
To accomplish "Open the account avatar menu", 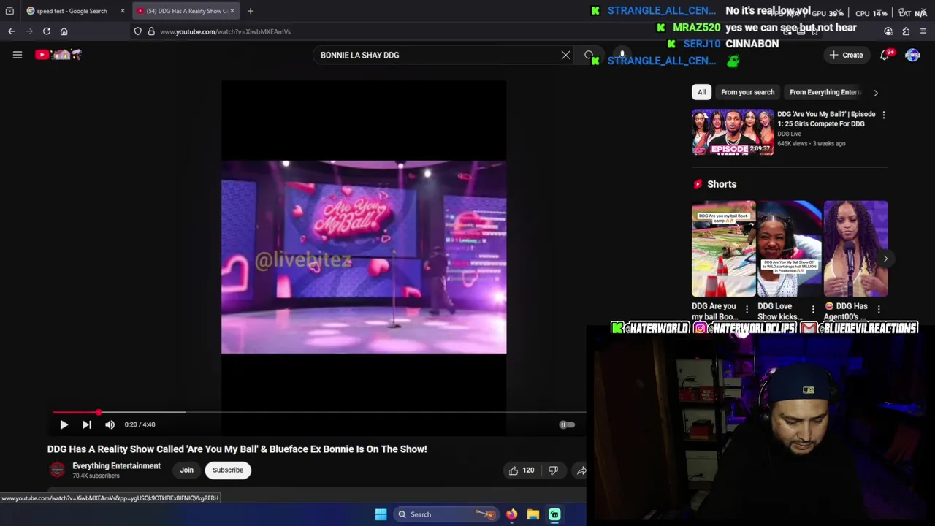I will tap(912, 55).
